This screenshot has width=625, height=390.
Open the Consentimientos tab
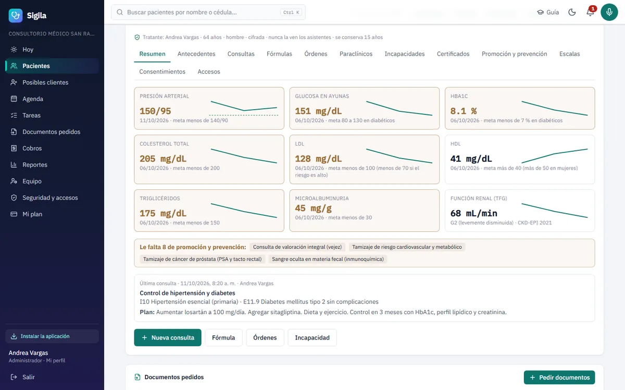(x=162, y=72)
